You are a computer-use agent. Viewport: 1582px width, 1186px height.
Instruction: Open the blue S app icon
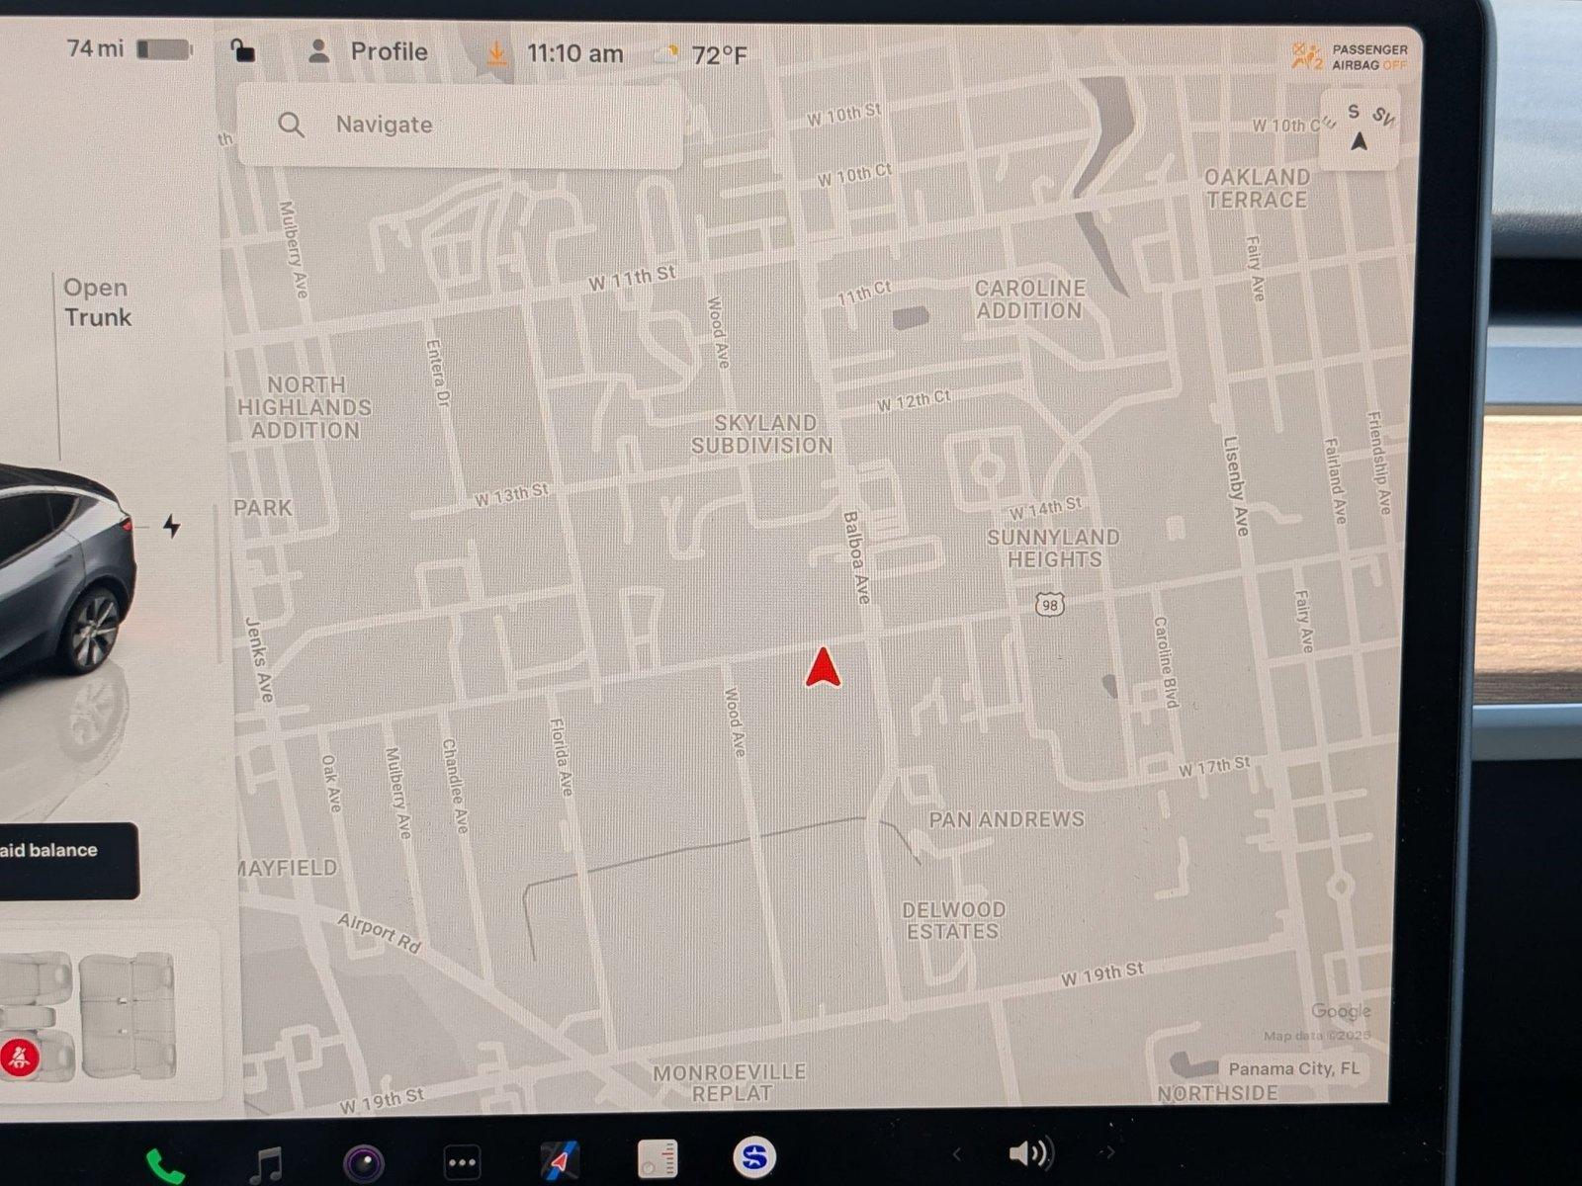[x=754, y=1156]
